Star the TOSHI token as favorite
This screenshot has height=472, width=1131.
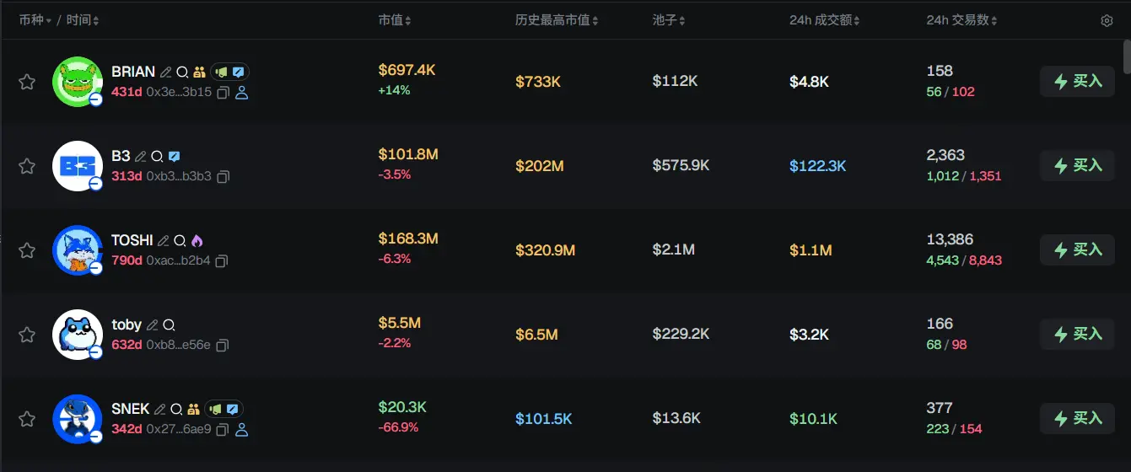(27, 250)
